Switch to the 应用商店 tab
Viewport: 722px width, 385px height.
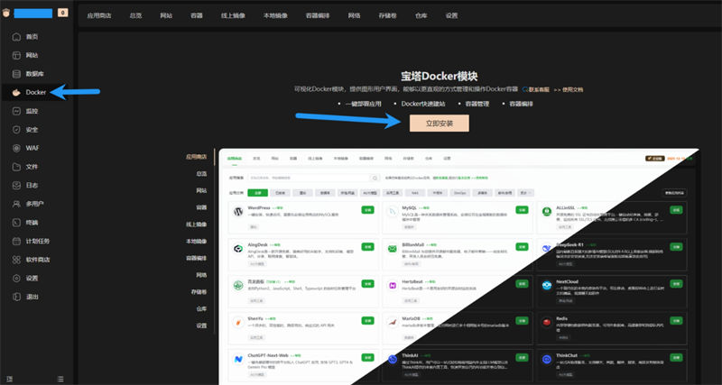tap(101, 15)
